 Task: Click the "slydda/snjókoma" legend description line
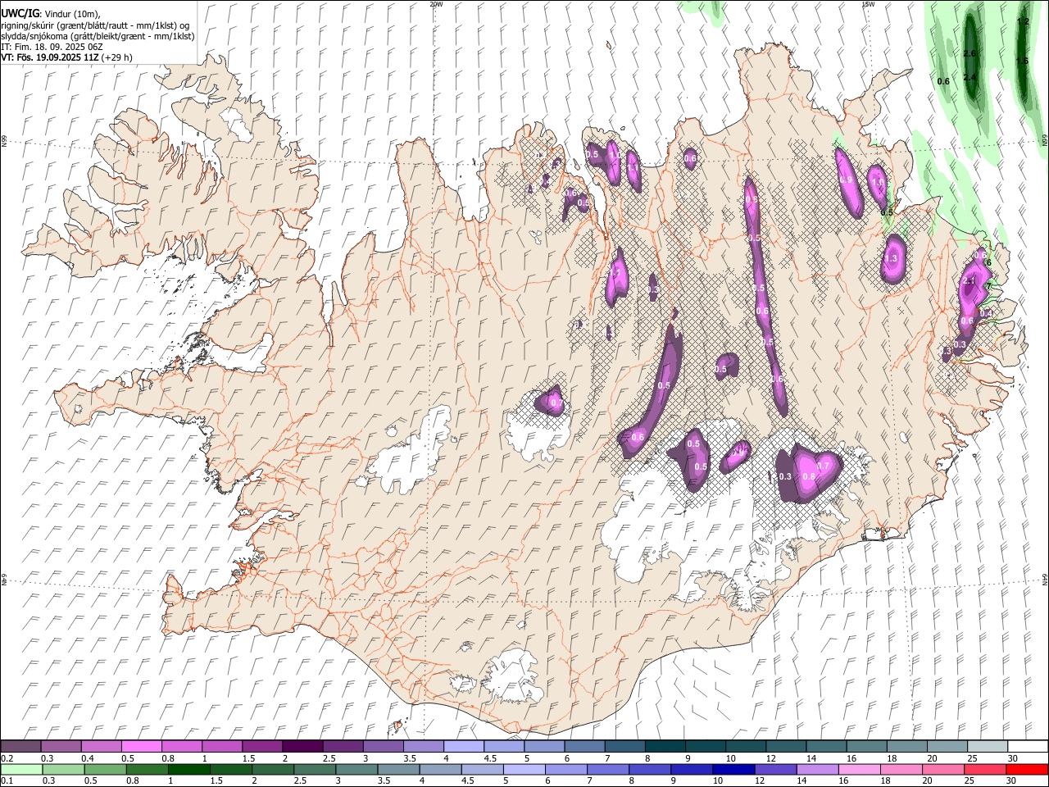click(98, 36)
